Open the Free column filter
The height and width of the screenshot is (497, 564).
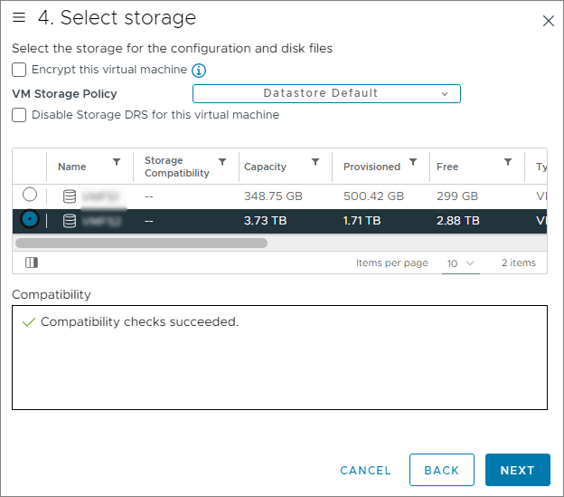(508, 163)
